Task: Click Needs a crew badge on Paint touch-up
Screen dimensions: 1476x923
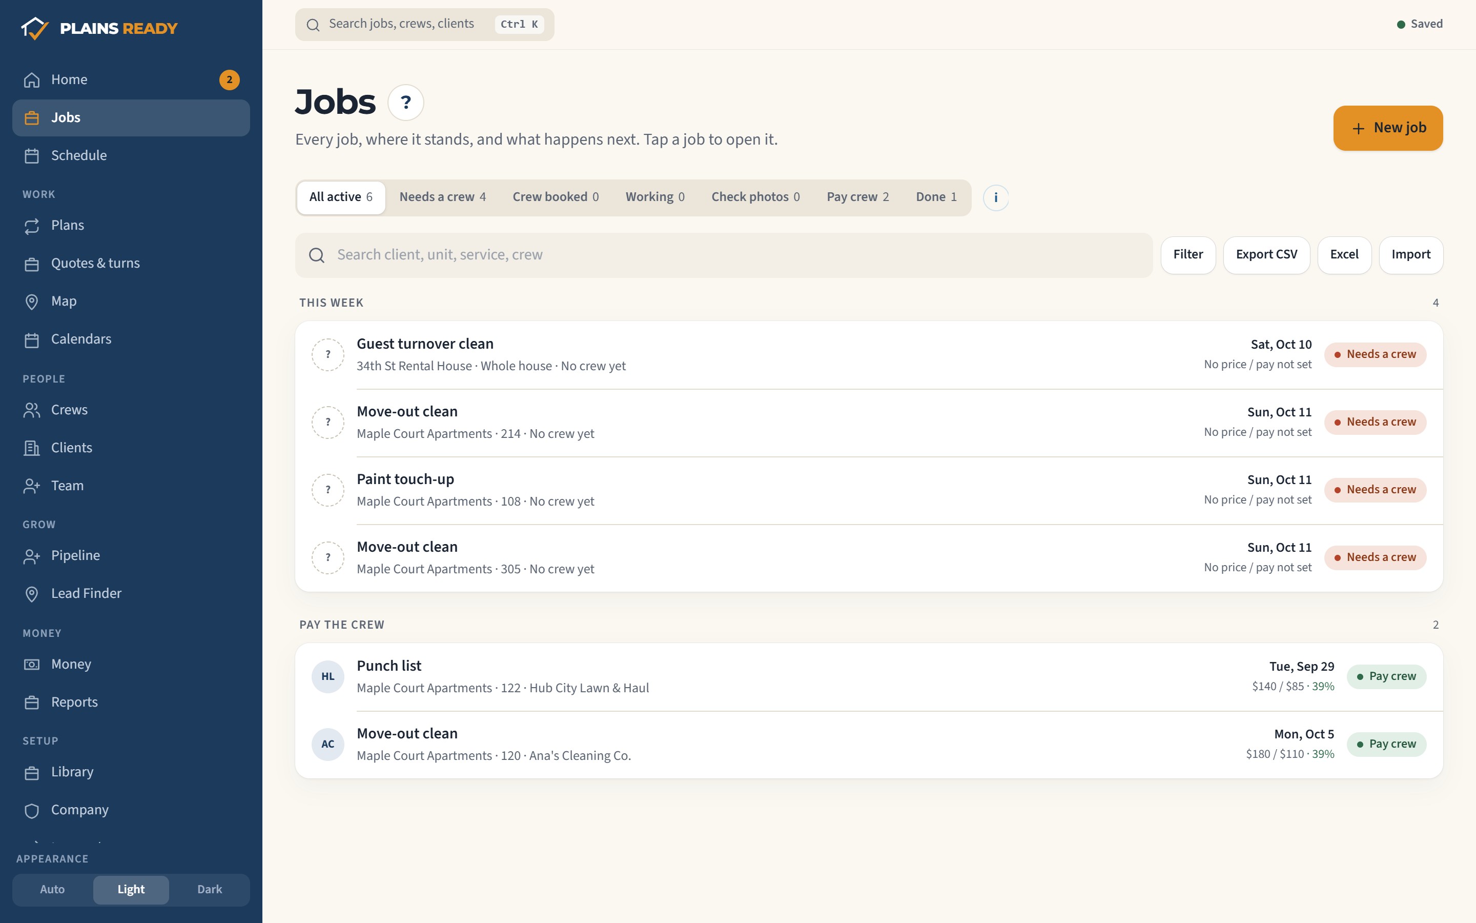Action: tap(1375, 490)
